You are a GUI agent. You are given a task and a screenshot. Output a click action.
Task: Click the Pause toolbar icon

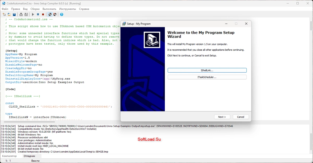pyautogui.click(x=38, y=15)
